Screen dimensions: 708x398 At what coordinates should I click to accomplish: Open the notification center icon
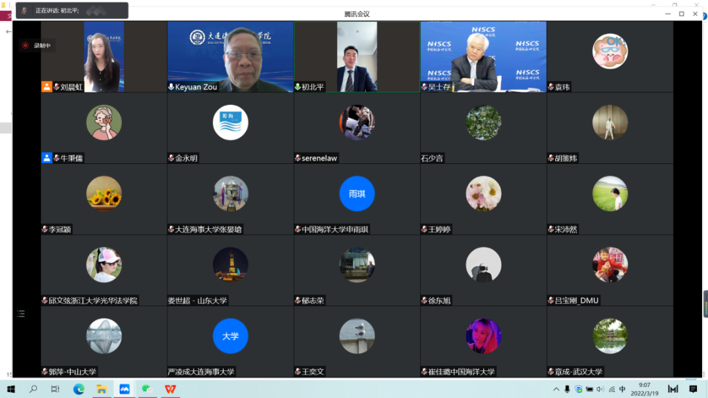coord(693,389)
